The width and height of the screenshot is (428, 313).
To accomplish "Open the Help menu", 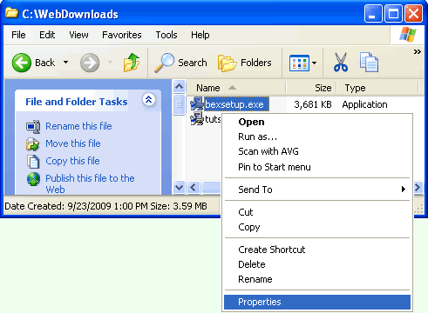I will 200,35.
